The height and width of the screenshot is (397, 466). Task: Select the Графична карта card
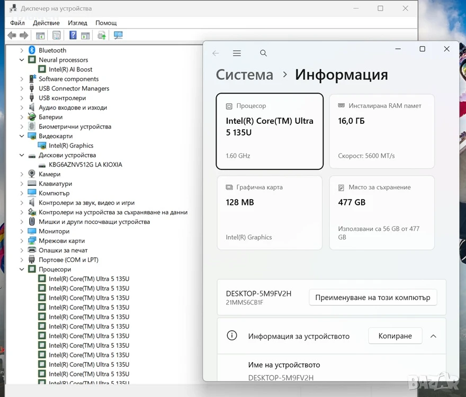coord(270,213)
